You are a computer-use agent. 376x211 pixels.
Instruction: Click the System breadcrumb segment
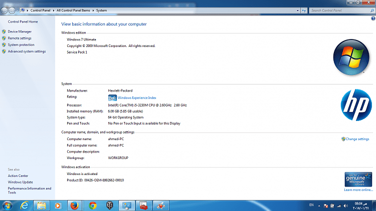point(101,10)
